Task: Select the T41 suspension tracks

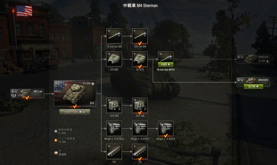Action: tap(114, 152)
